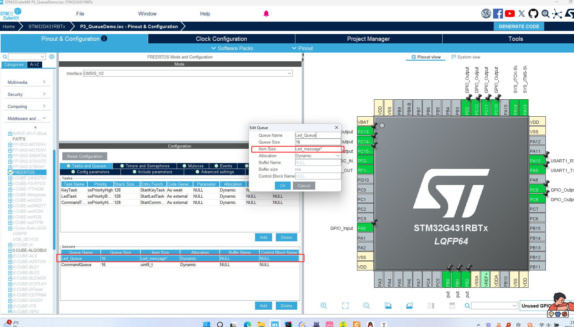Switch to the Project Manager tab
The height and width of the screenshot is (327, 574).
click(369, 39)
